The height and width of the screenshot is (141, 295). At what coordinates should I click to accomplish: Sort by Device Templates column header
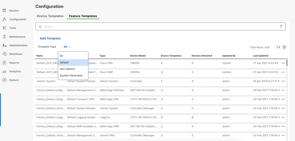171,56
